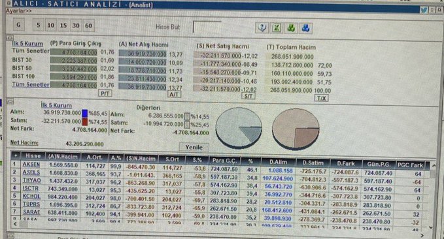Click the scroll right arrow at the bottom
Image resolution: width=444 pixels, height=239 pixels.
coord(422,235)
